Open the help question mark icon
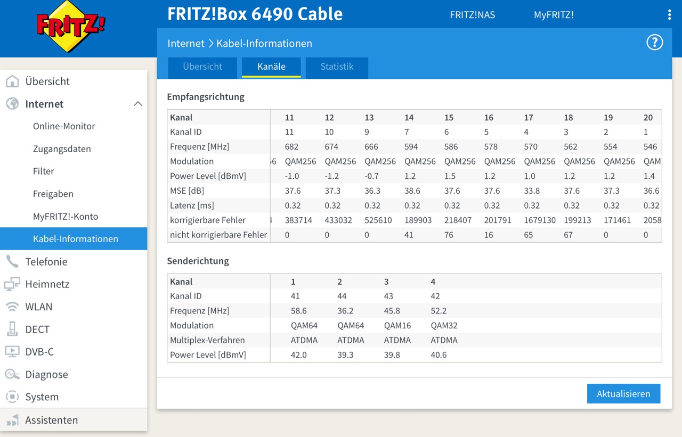 pos(654,43)
